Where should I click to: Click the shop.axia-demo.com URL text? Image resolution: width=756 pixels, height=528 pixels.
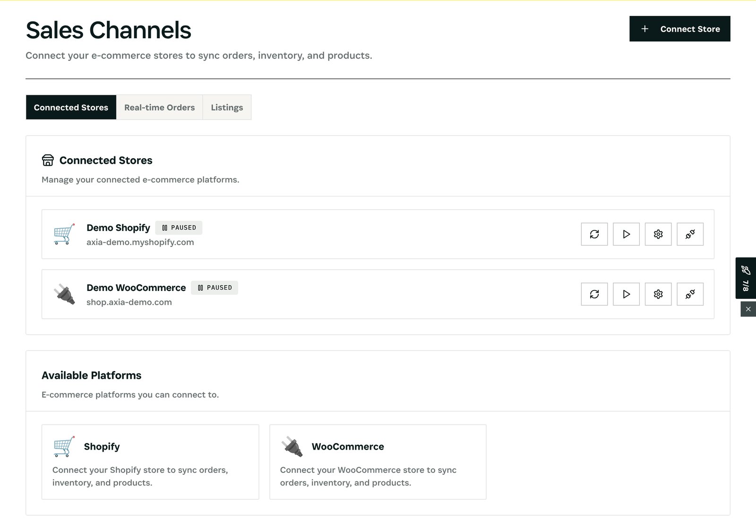[x=129, y=302]
